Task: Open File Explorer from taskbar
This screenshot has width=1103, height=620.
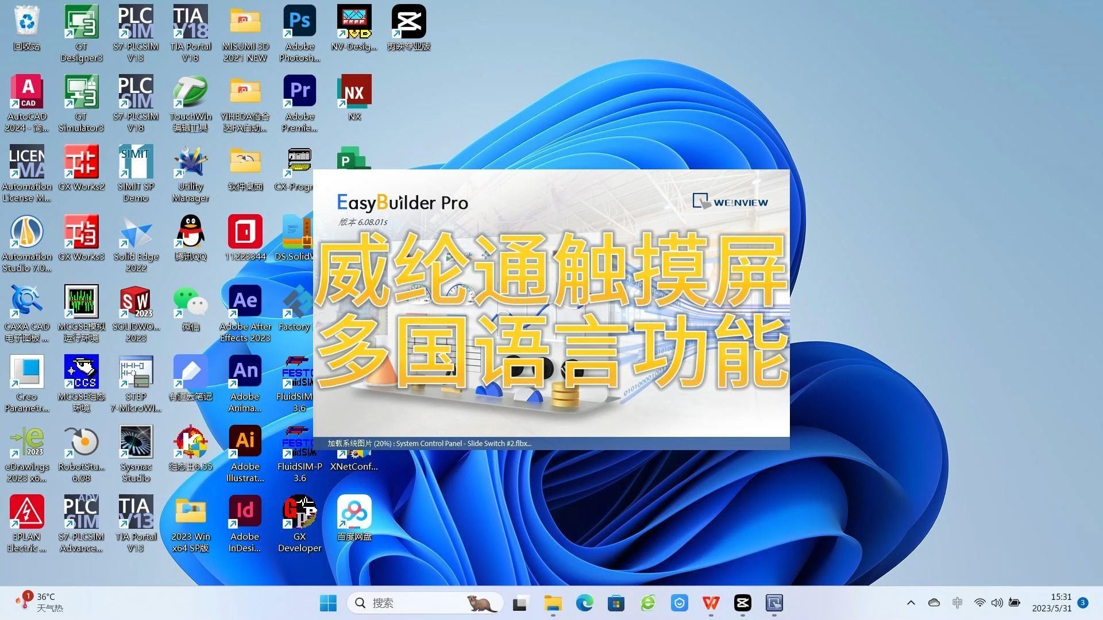Action: (x=552, y=603)
